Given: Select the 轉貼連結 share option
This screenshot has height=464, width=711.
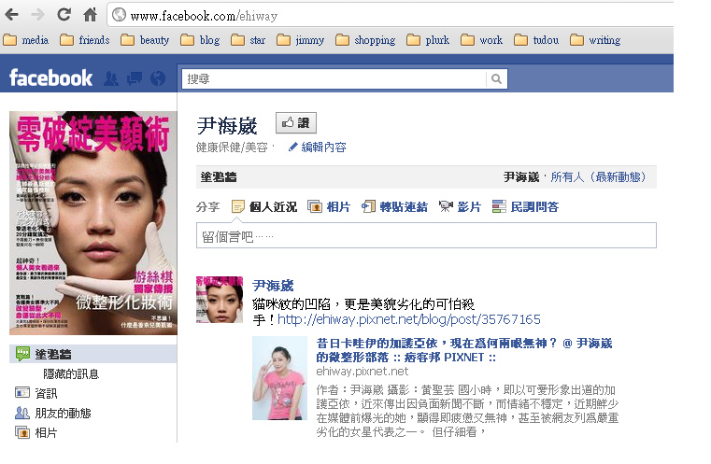Looking at the screenshot, I should [394, 207].
